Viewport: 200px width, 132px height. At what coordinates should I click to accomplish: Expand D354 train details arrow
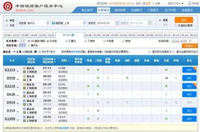coord(18,112)
